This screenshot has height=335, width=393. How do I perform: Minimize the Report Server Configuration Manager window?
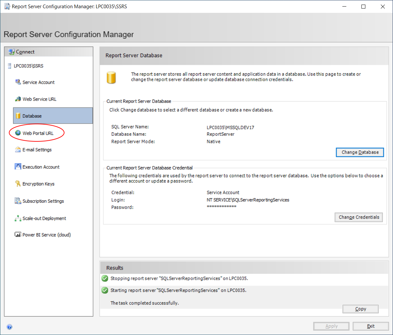344,7
